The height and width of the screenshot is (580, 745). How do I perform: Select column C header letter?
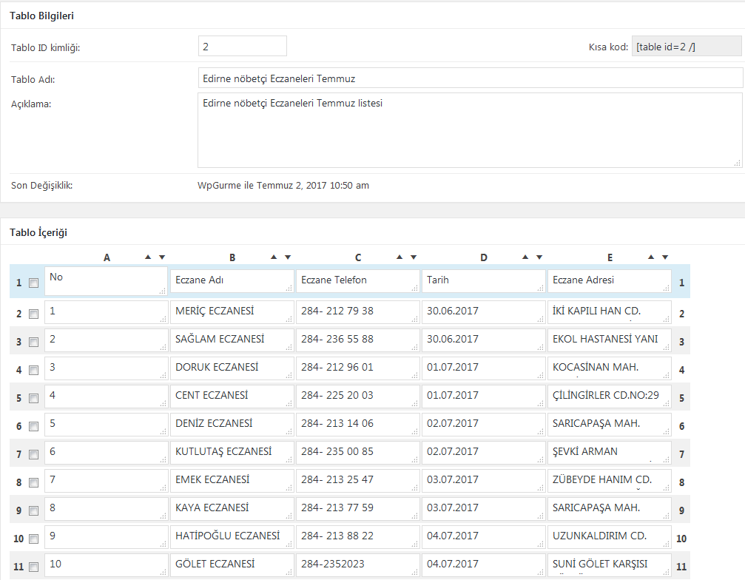[x=358, y=257]
